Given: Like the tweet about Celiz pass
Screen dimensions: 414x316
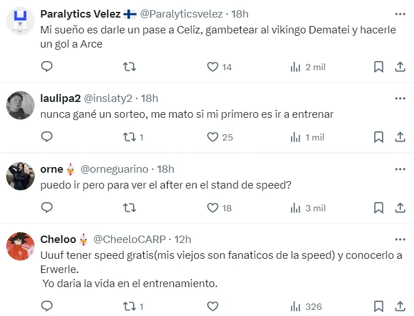Looking at the screenshot, I should point(213,67).
